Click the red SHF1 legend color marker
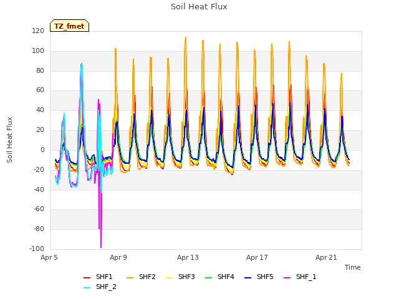399x299 pixels. point(87,278)
